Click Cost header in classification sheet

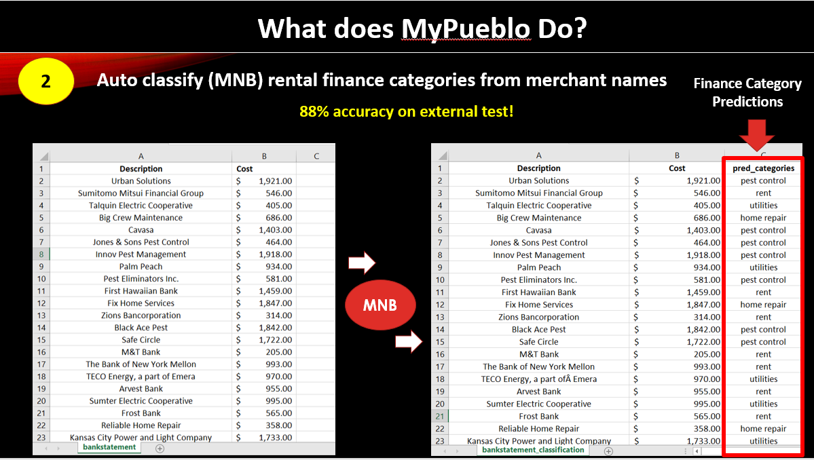pyautogui.click(x=676, y=168)
